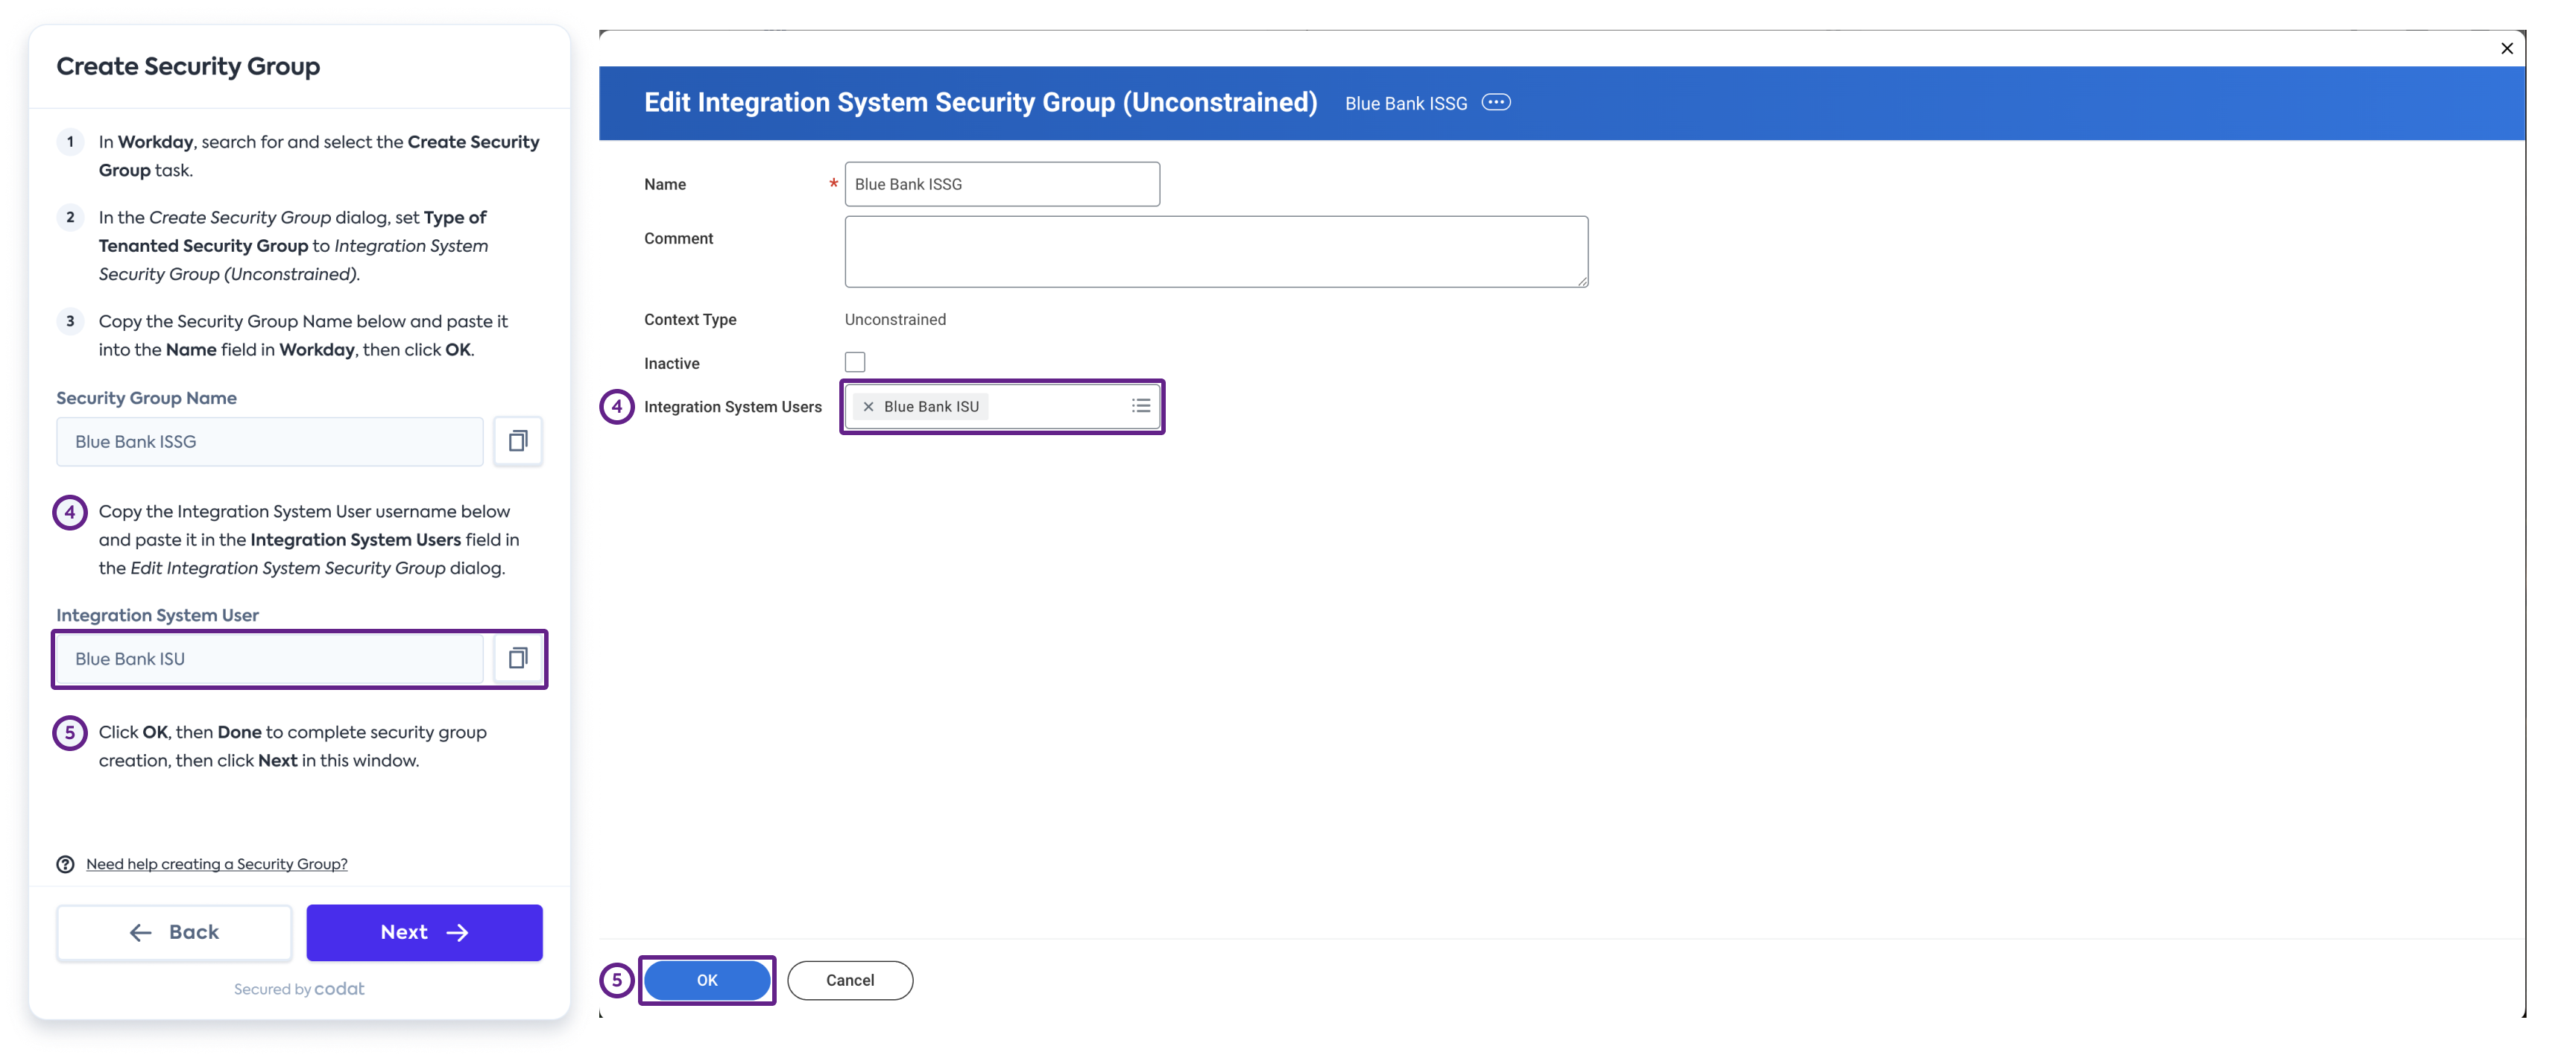This screenshot has width=2576, height=1058.
Task: Copy the Security Group Name to clipboard
Action: (x=518, y=441)
